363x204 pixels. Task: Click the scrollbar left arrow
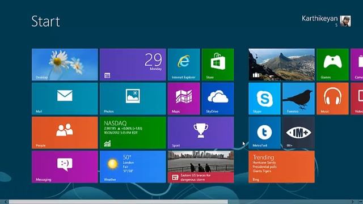pos(6,202)
